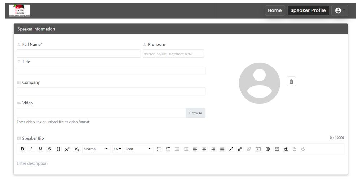
Task: Insert an unordered bullet list
Action: point(159,149)
